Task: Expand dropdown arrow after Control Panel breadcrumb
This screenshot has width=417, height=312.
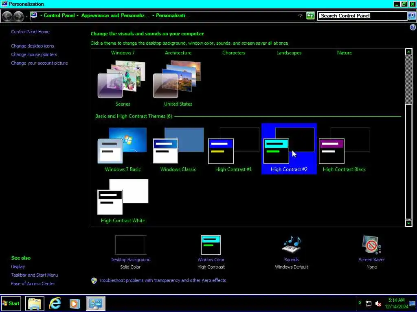Action: [77, 16]
